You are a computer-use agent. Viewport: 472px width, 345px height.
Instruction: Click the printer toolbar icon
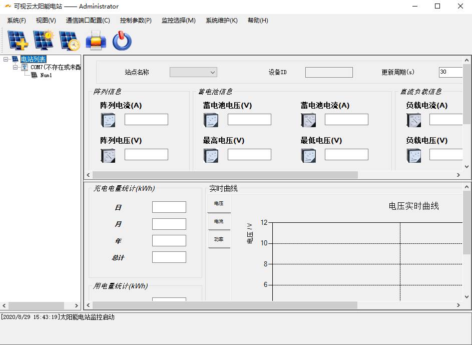(96, 40)
